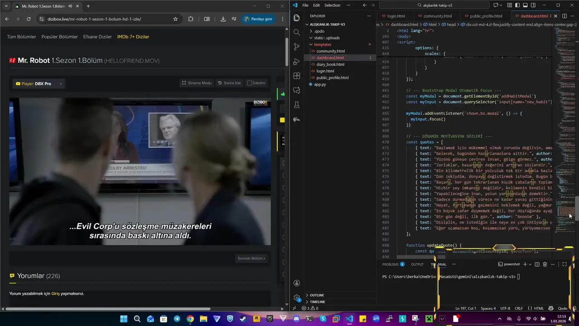Mute the Mr. Robot tab audio
This screenshot has height=326, width=579.
pos(71,6)
